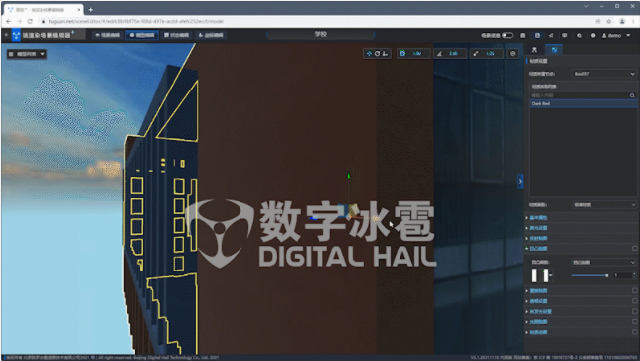This screenshot has height=361, width=640.
Task: Click the round help icon beside demo
Action: tap(593, 36)
